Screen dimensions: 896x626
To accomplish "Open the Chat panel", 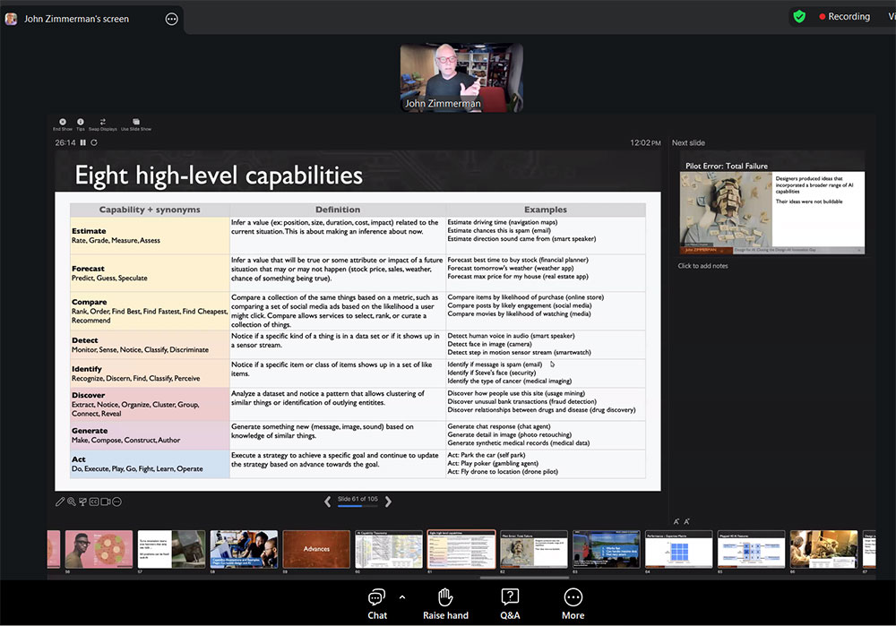I will pos(377,597).
